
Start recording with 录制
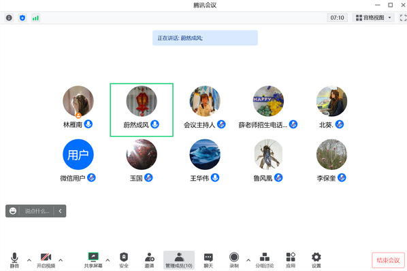(x=234, y=260)
